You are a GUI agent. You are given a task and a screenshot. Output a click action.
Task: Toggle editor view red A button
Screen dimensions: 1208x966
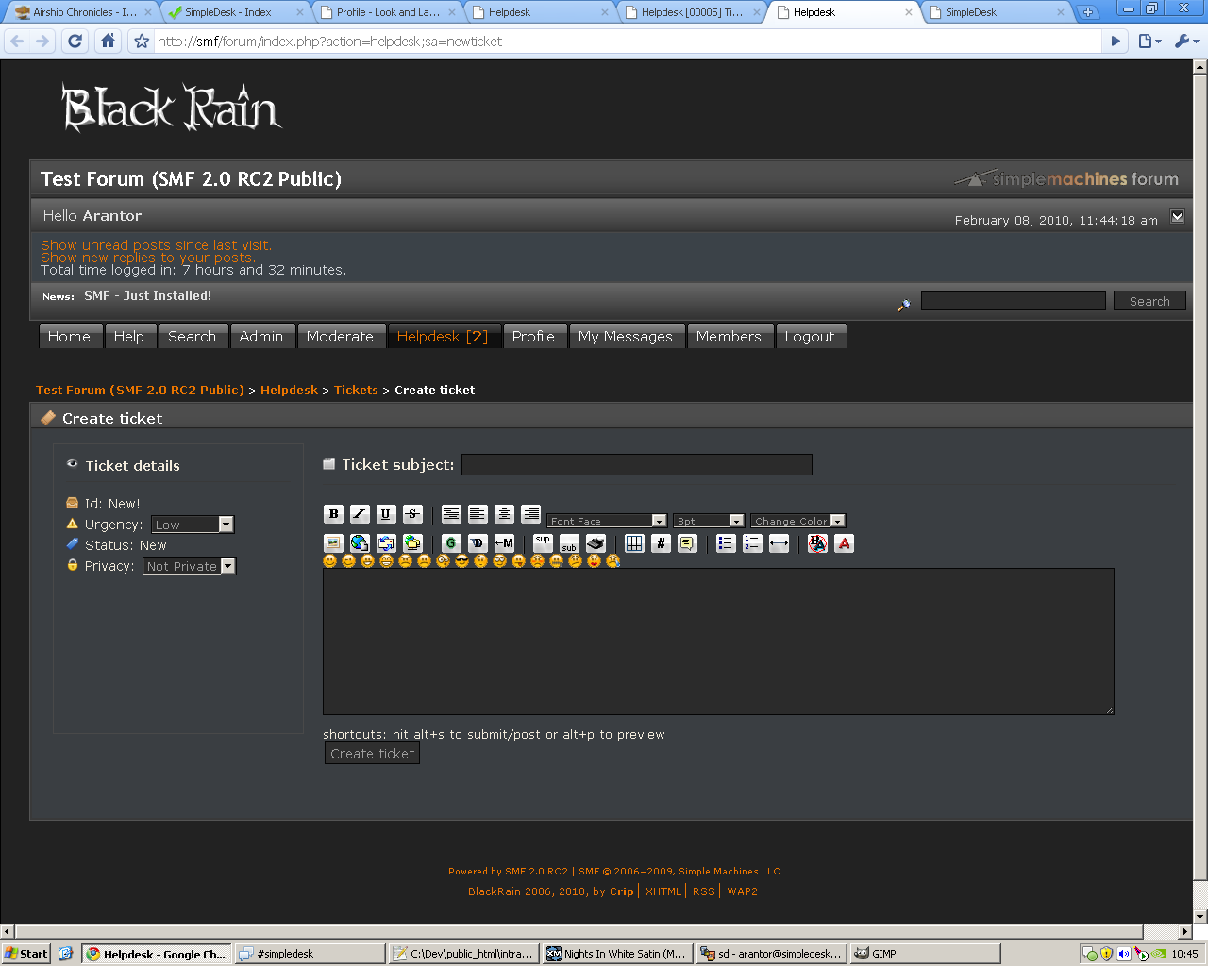click(x=844, y=543)
